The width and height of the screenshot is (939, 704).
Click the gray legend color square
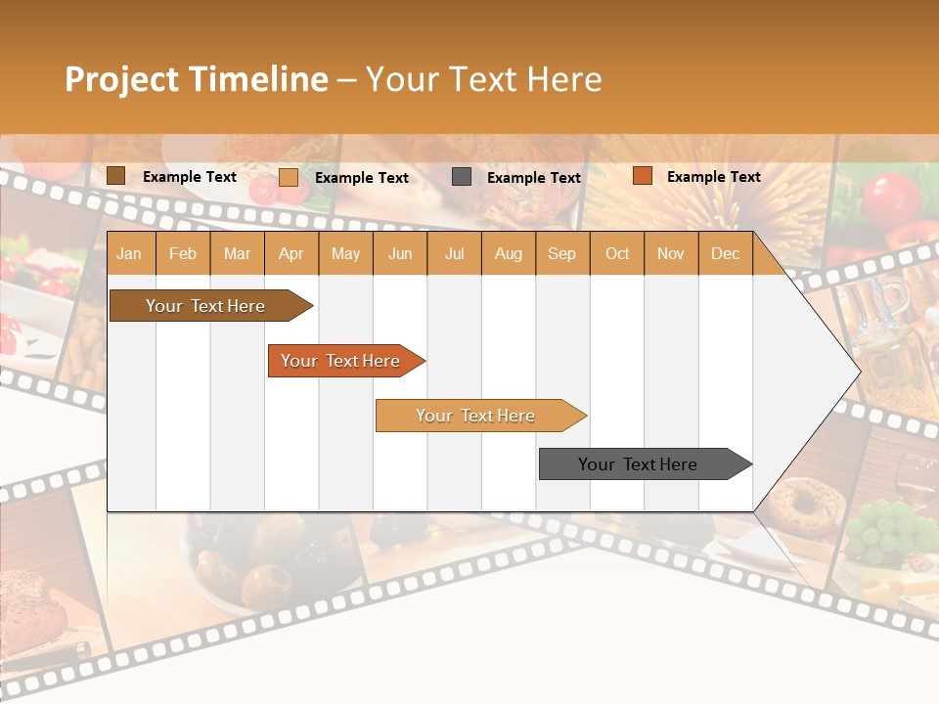[x=462, y=176]
